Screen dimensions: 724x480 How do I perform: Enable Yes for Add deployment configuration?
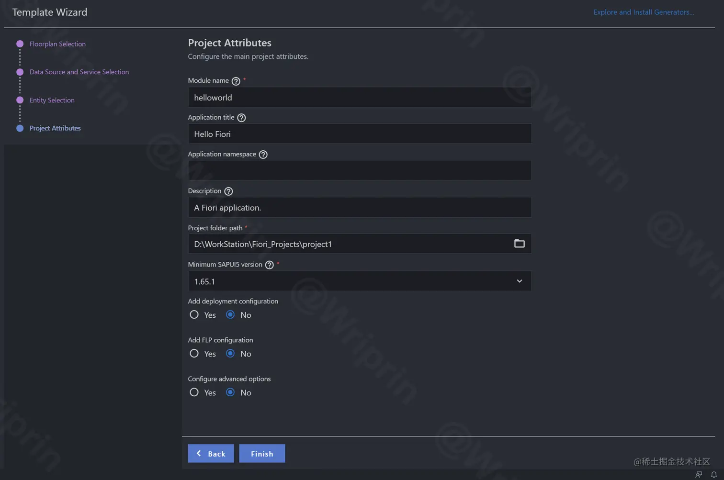194,314
